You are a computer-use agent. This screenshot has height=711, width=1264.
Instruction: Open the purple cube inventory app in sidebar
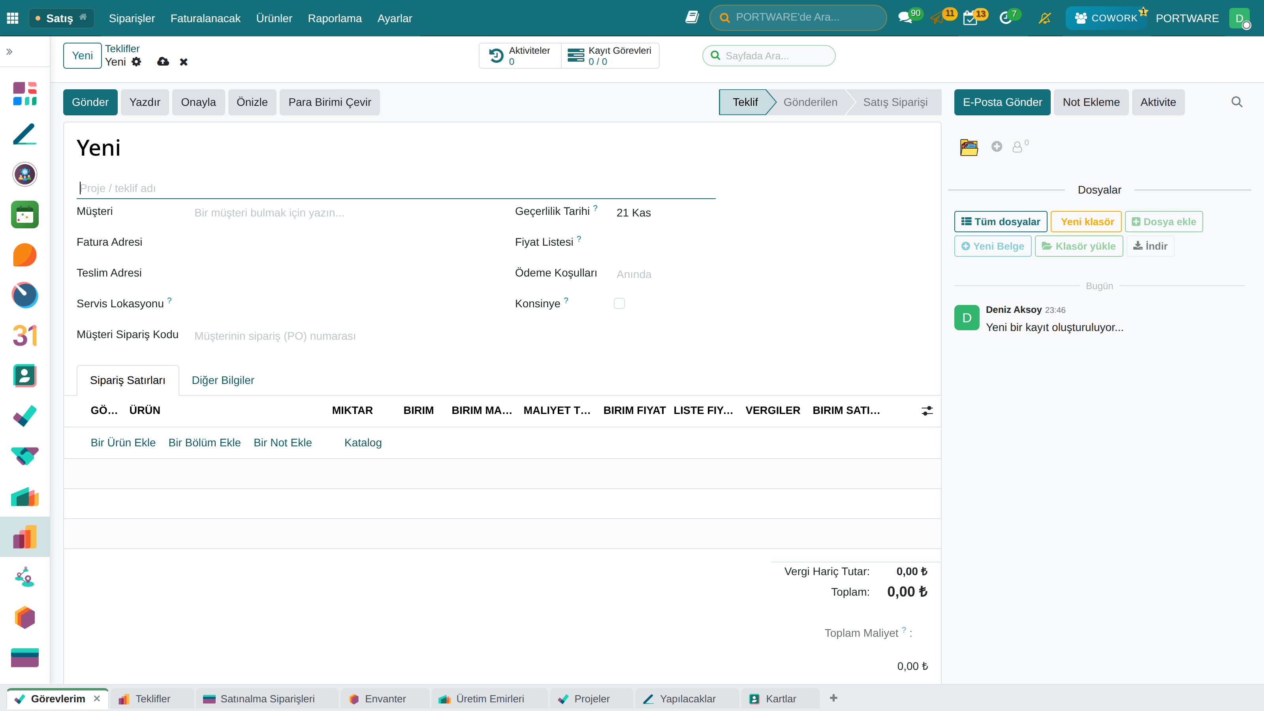click(x=24, y=618)
